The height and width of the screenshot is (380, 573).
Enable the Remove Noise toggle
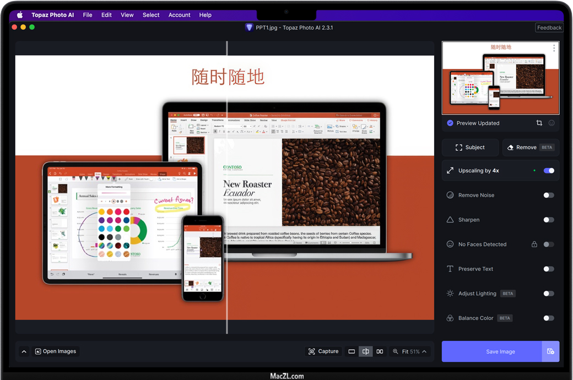(x=548, y=195)
